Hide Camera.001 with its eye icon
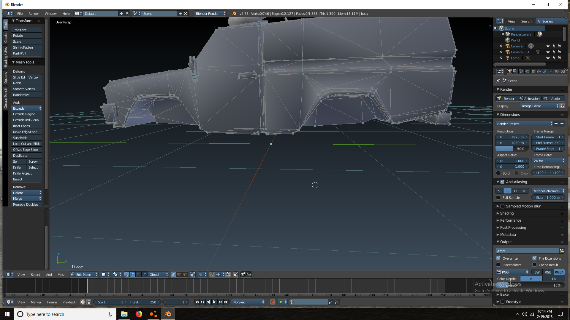Screen dimensions: 570x320 548,52
